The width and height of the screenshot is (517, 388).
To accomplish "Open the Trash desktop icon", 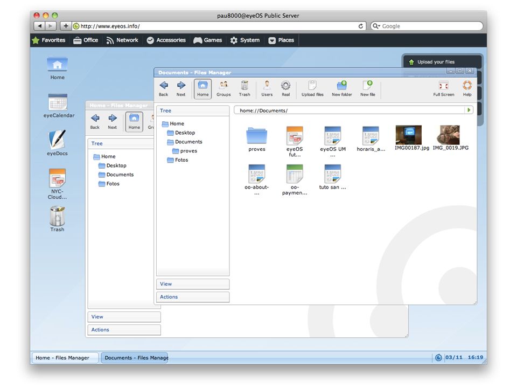I will click(58, 219).
